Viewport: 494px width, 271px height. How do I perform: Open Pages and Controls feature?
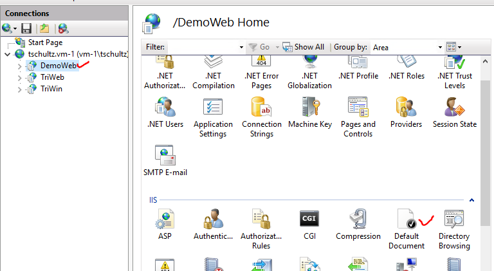coord(358,117)
